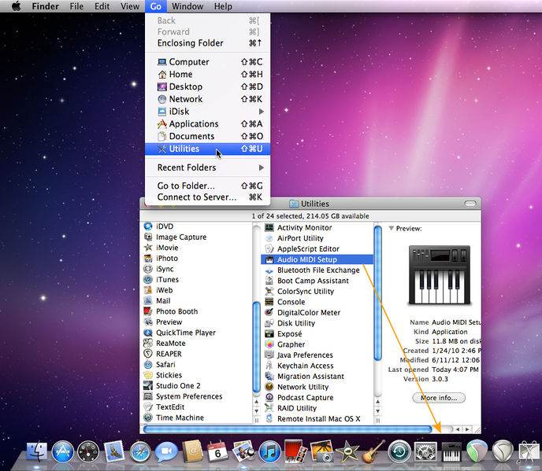Select ColorSync Utility item
This screenshot has height=471, width=542.
pos(317,291)
